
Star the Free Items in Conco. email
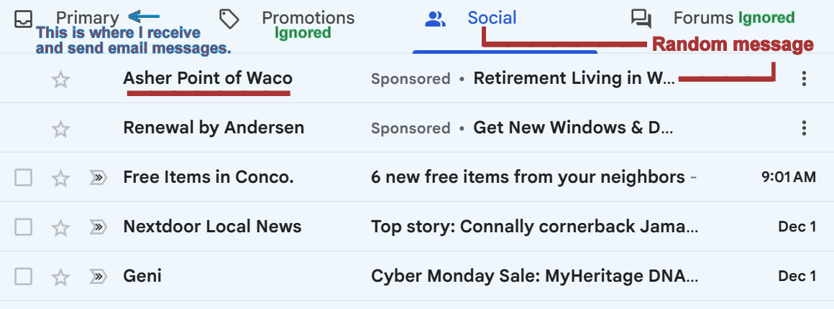tap(61, 178)
